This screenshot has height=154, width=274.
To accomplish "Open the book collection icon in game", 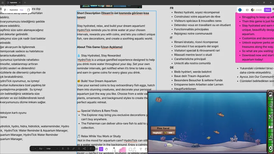I will (x=271, y=127).
